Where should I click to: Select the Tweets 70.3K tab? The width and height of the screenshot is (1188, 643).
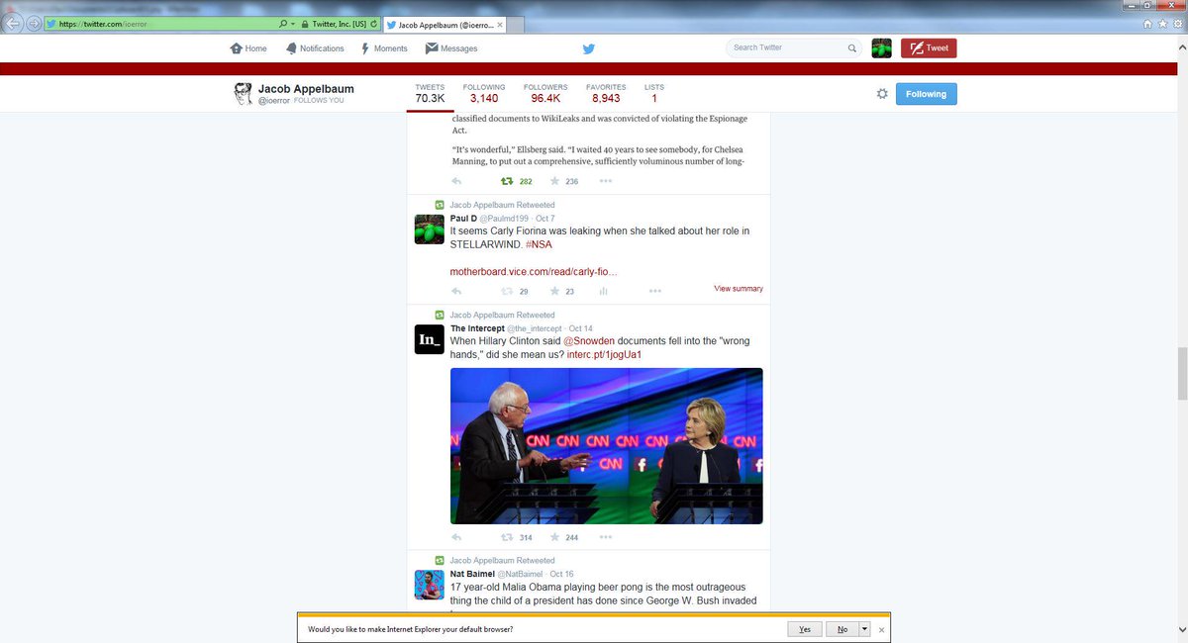click(430, 93)
